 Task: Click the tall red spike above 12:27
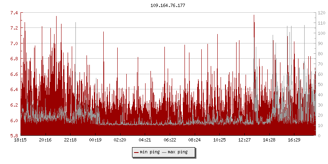pos(254,25)
